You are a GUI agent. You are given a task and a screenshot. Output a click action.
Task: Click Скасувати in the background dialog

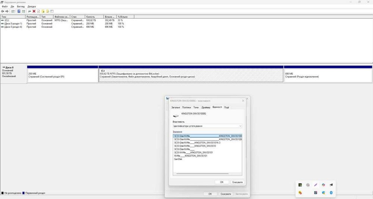pyautogui.click(x=226, y=194)
